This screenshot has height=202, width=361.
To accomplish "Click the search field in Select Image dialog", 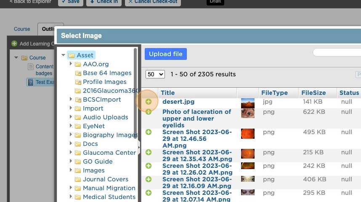I will coord(337,52).
